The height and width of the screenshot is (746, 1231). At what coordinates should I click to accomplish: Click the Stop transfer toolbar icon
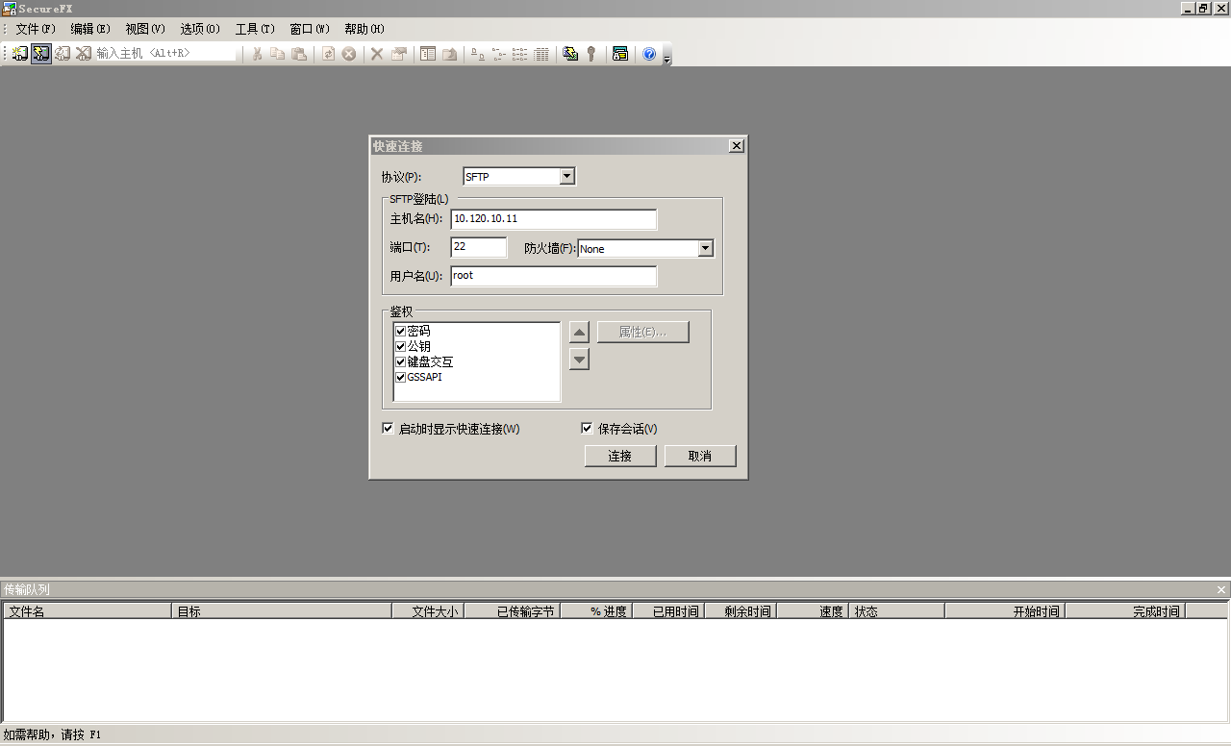pos(349,54)
